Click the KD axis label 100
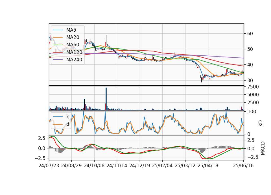 click(252, 112)
